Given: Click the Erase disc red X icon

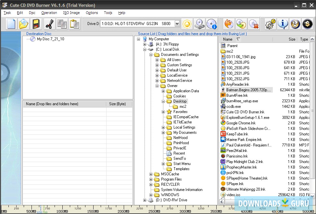Looking at the screenshot, I should (x=253, y=24).
